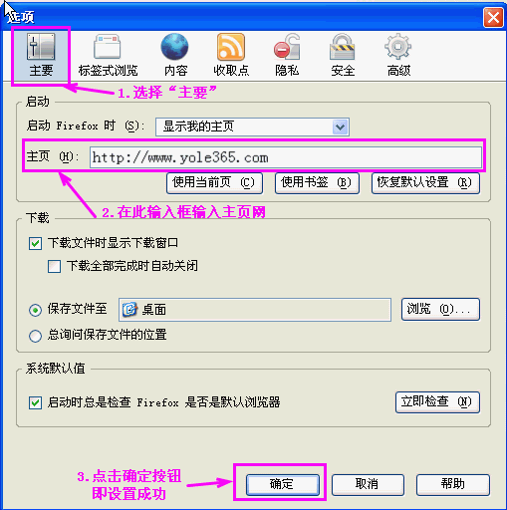This screenshot has width=507, height=510.
Task: Toggle 下载文件时显示下载窗口 checkbox
Action: [x=35, y=243]
